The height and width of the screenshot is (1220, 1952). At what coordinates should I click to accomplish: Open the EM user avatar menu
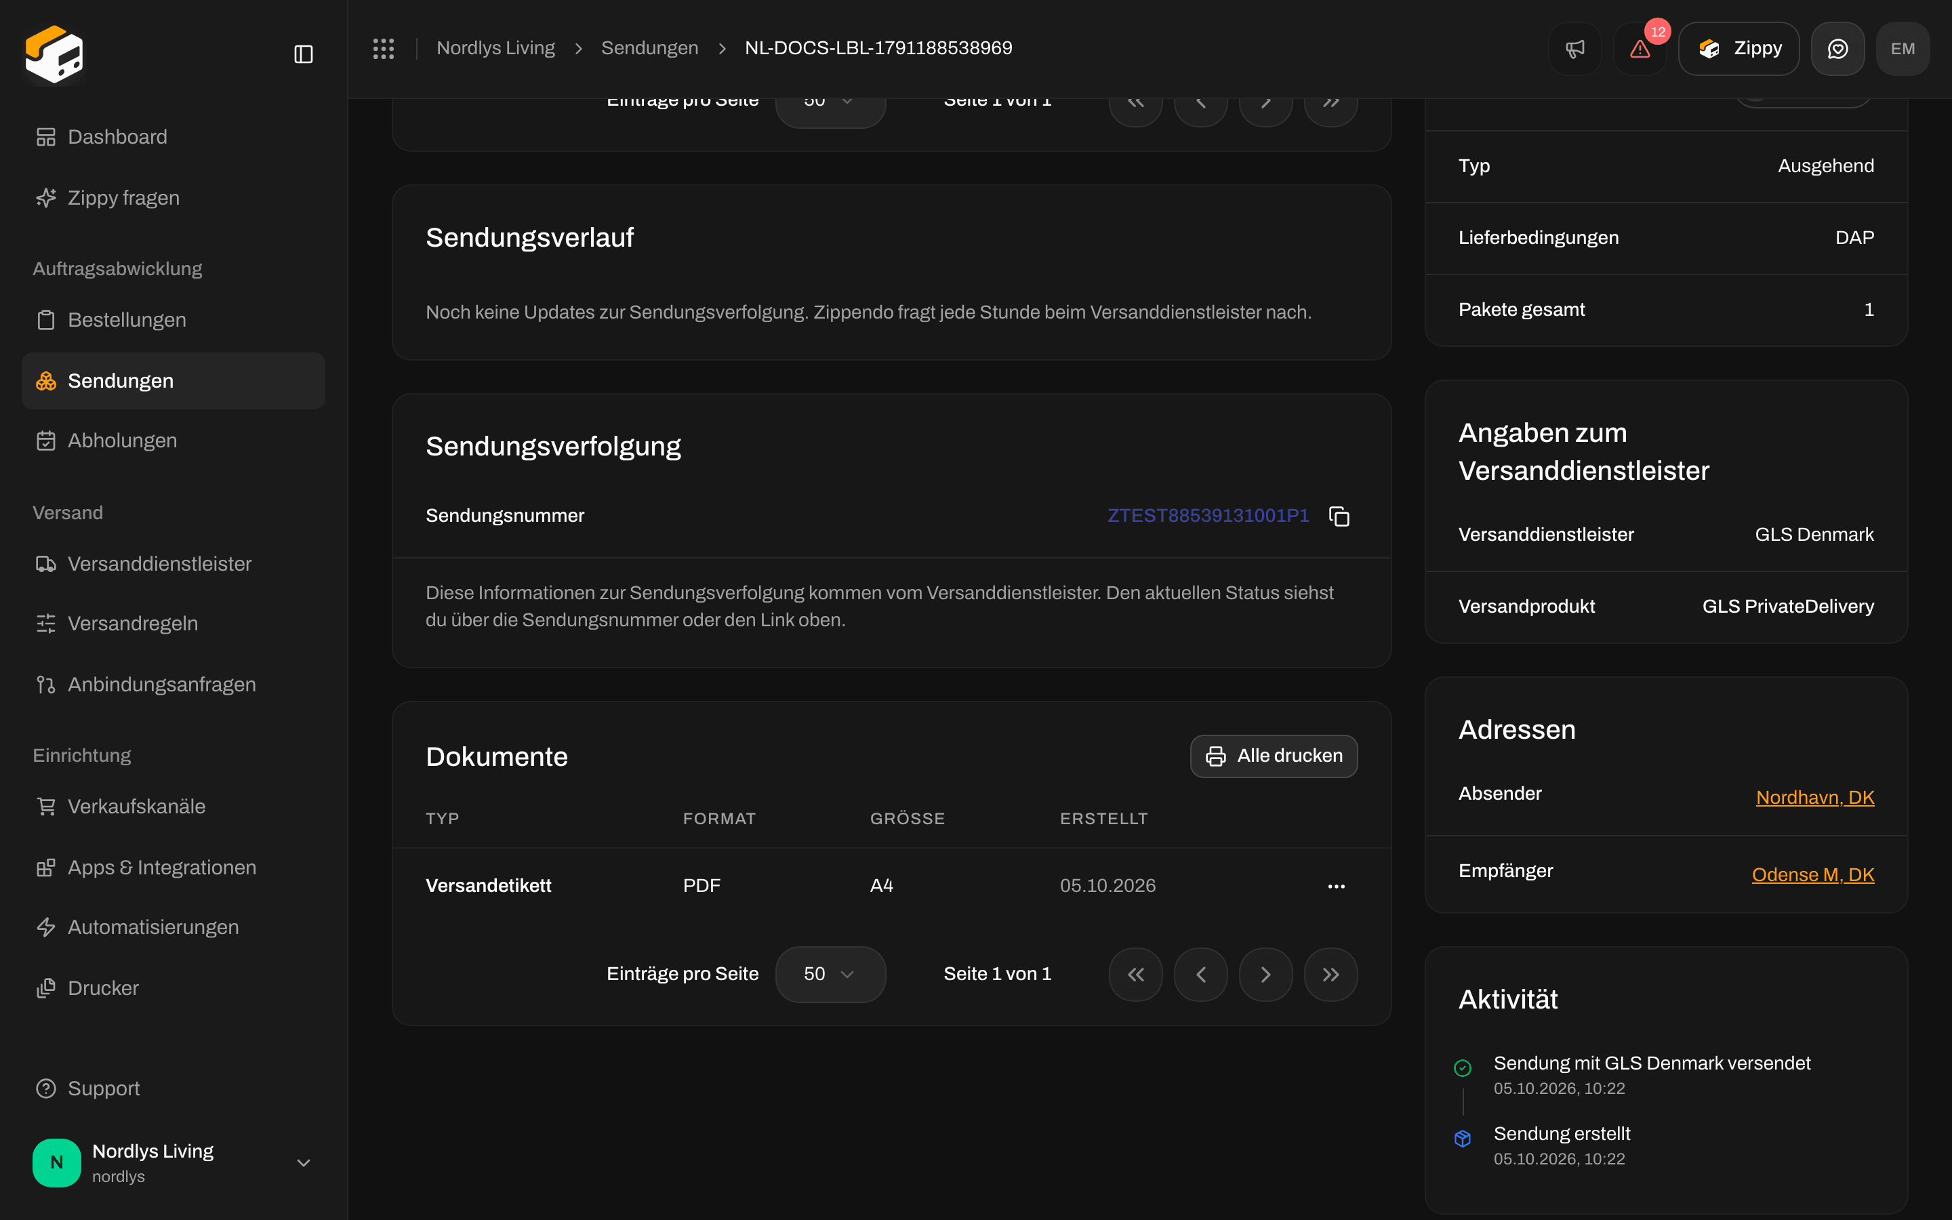pos(1903,48)
